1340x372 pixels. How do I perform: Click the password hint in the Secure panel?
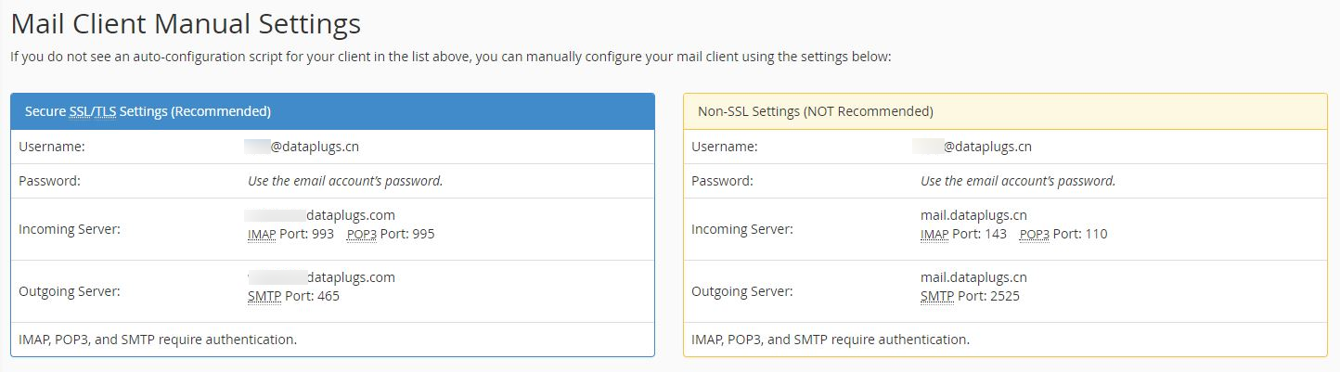(345, 181)
